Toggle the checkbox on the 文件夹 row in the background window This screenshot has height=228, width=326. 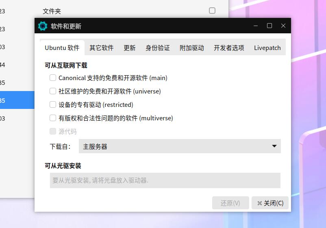pyautogui.click(x=212, y=11)
